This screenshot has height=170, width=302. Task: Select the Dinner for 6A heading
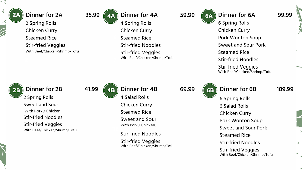click(x=237, y=15)
